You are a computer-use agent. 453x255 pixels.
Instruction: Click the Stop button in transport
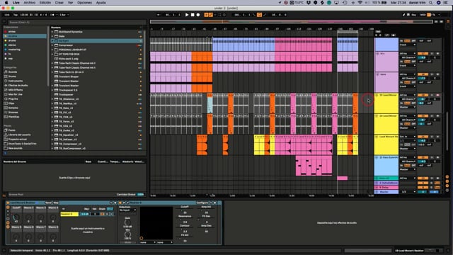(x=193, y=15)
